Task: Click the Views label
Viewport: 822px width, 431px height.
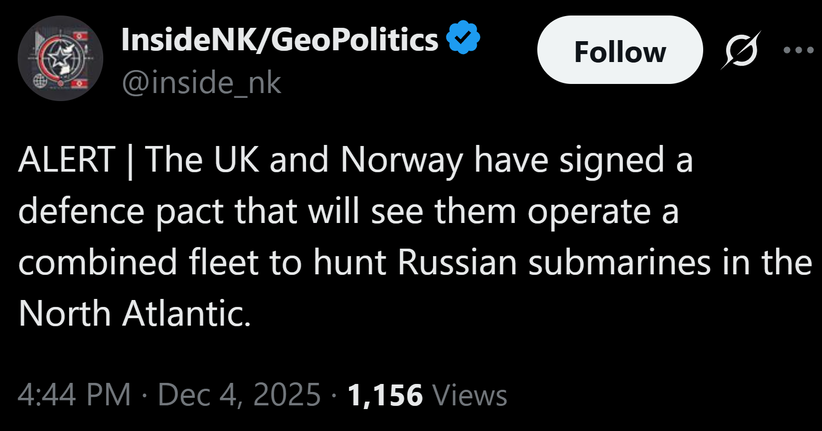Action: tap(469, 395)
